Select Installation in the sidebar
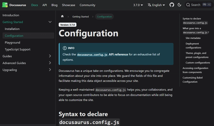Viewport: 214px width, 126px height. [12, 29]
